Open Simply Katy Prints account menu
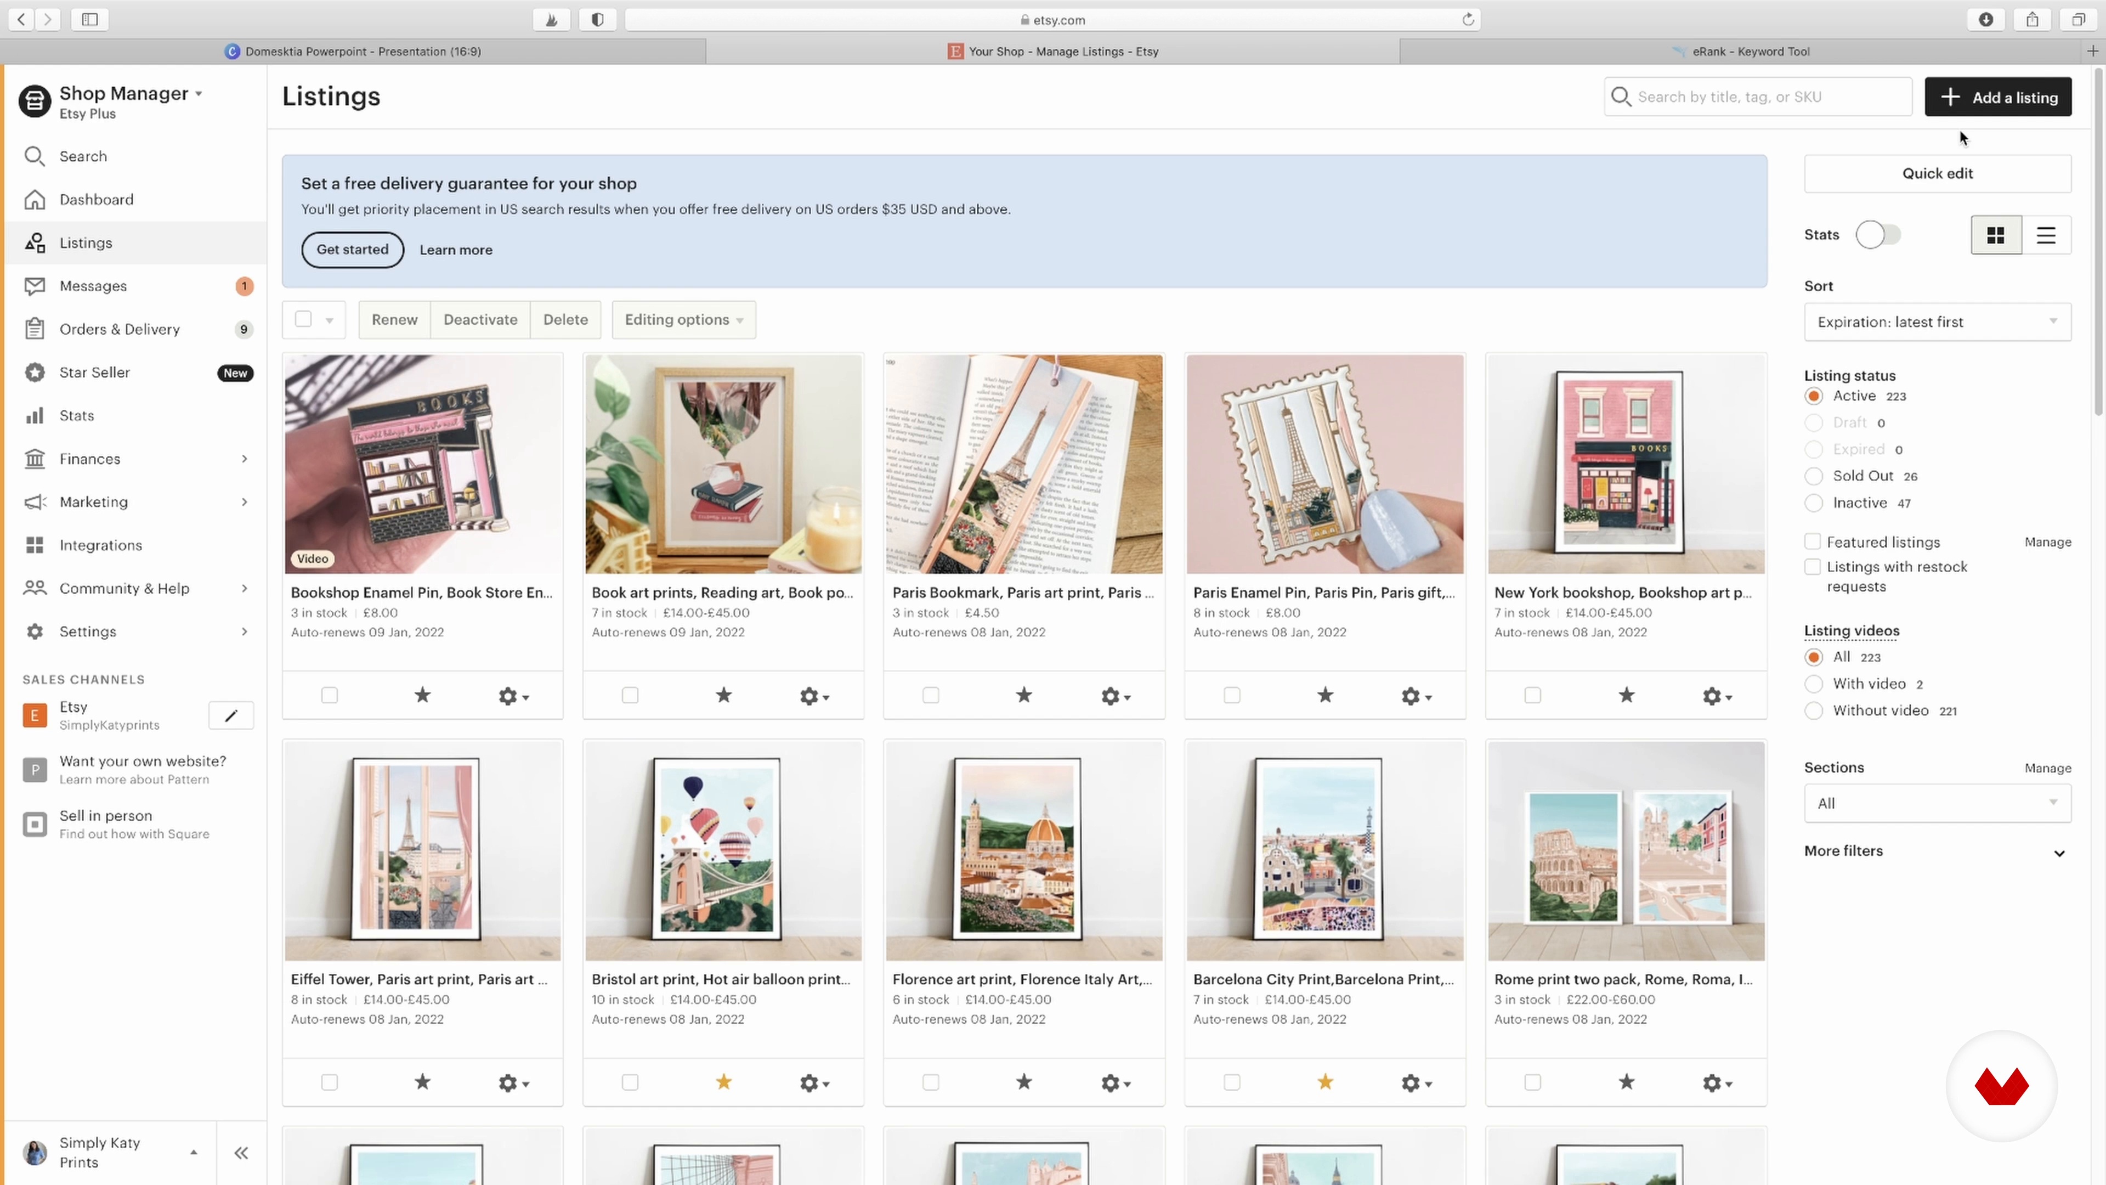Viewport: 2106px width, 1185px height. (x=110, y=1152)
